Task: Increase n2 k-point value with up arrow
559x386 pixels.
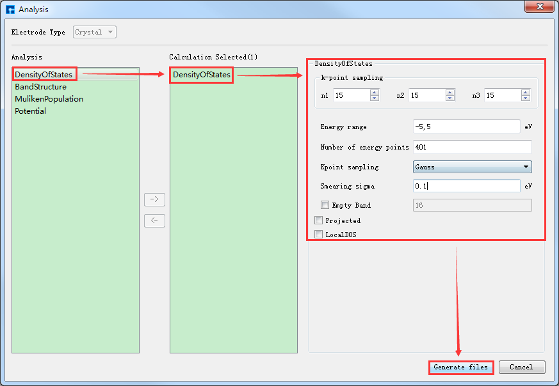Action: pos(450,92)
